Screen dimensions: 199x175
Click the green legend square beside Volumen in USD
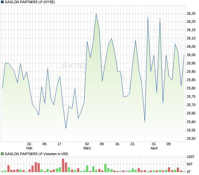[x=2, y=154]
